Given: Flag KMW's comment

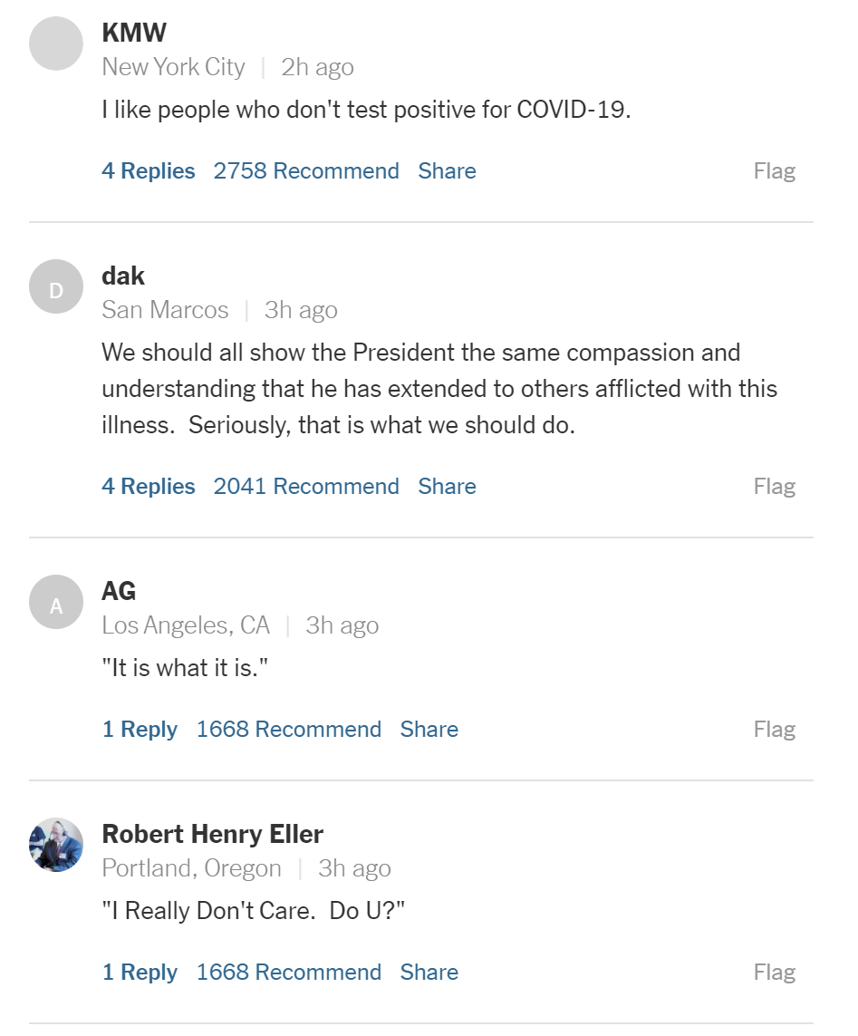Looking at the screenshot, I should point(775,171).
